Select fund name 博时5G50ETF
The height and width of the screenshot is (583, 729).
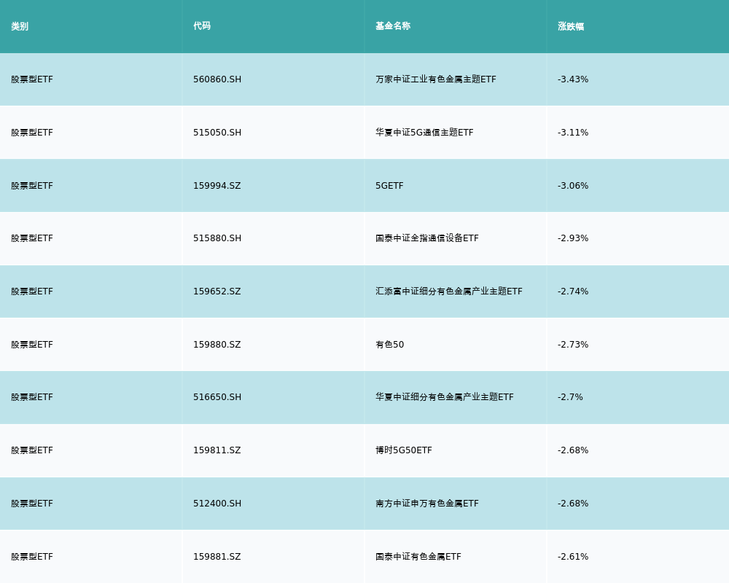(x=404, y=450)
